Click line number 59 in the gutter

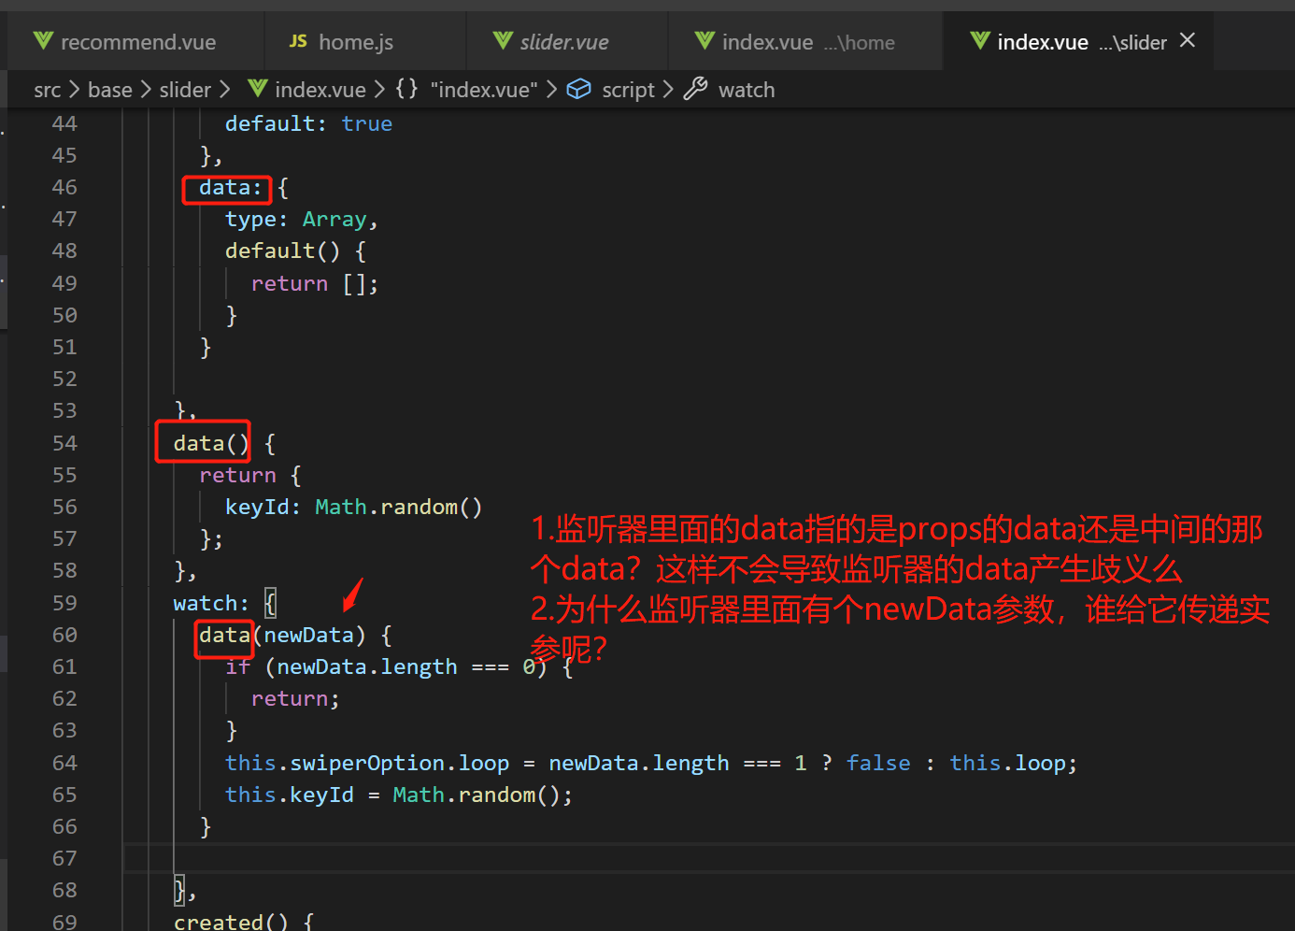click(x=64, y=603)
